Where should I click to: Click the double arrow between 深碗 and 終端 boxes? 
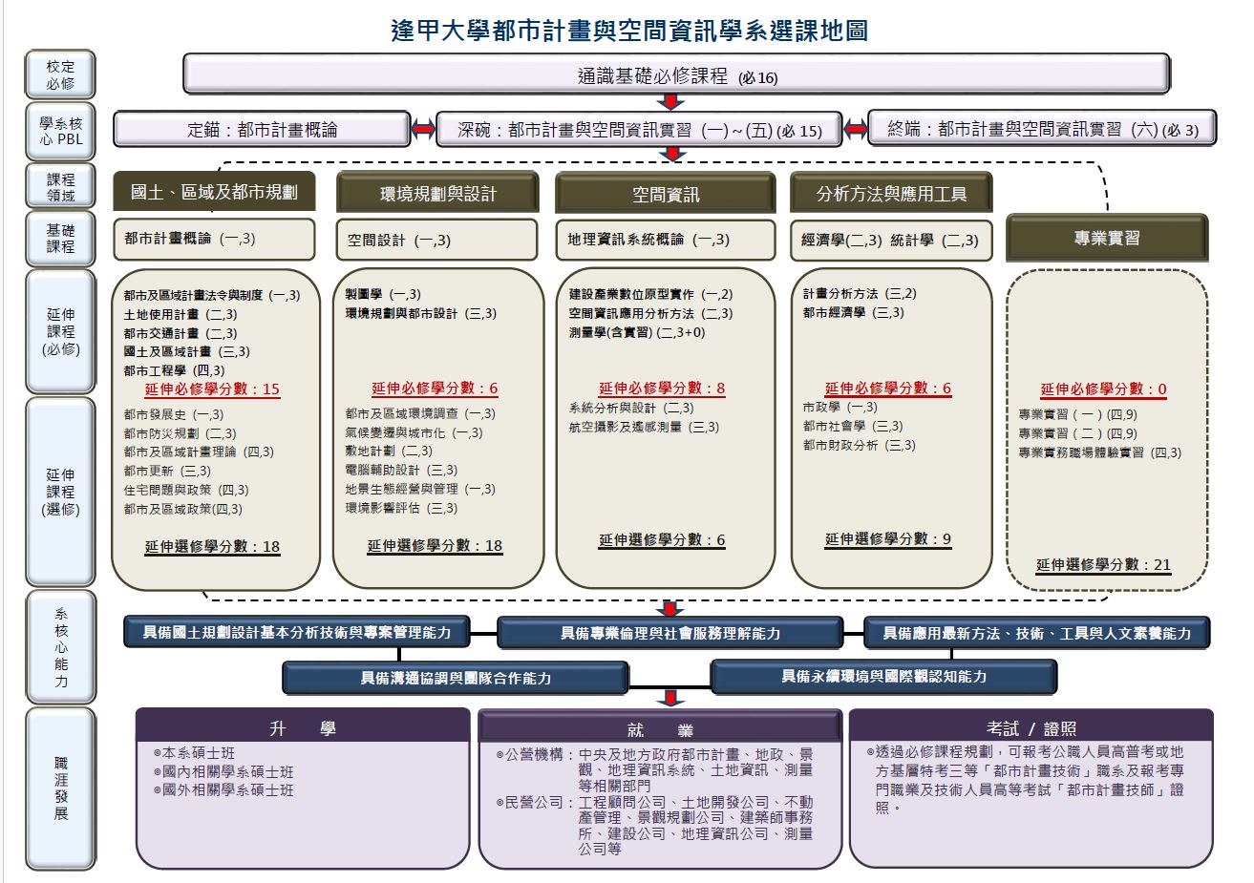click(855, 128)
